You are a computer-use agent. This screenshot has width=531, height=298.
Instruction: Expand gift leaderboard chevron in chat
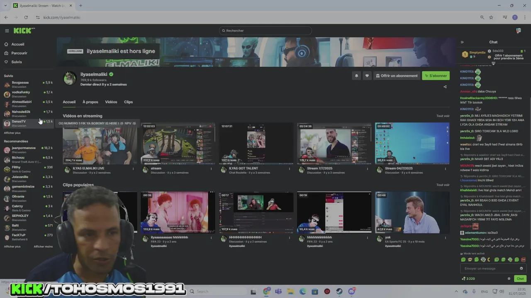(x=493, y=63)
